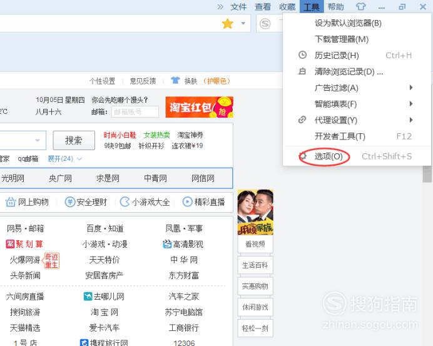Image resolution: width=433 pixels, height=346 pixels.
Task: Open the 光明网 tab
Action: click(x=13, y=178)
